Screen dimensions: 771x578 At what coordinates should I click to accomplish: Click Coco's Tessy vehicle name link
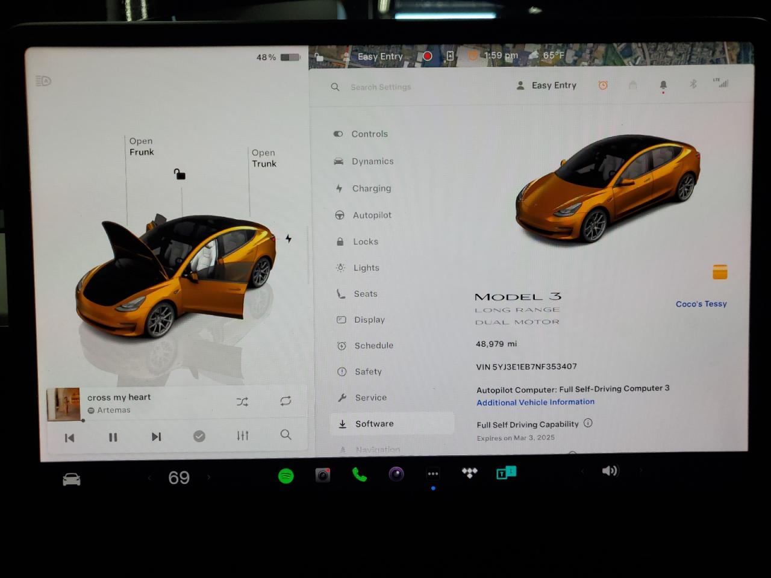[x=701, y=304]
